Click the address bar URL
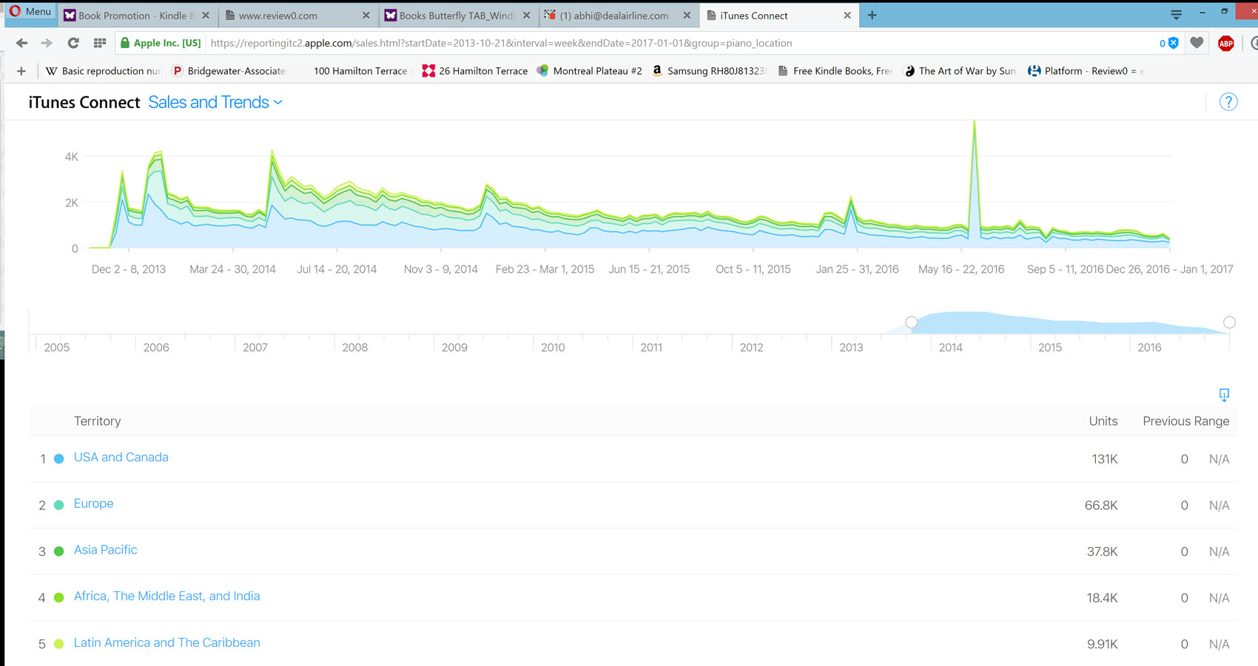 point(501,43)
